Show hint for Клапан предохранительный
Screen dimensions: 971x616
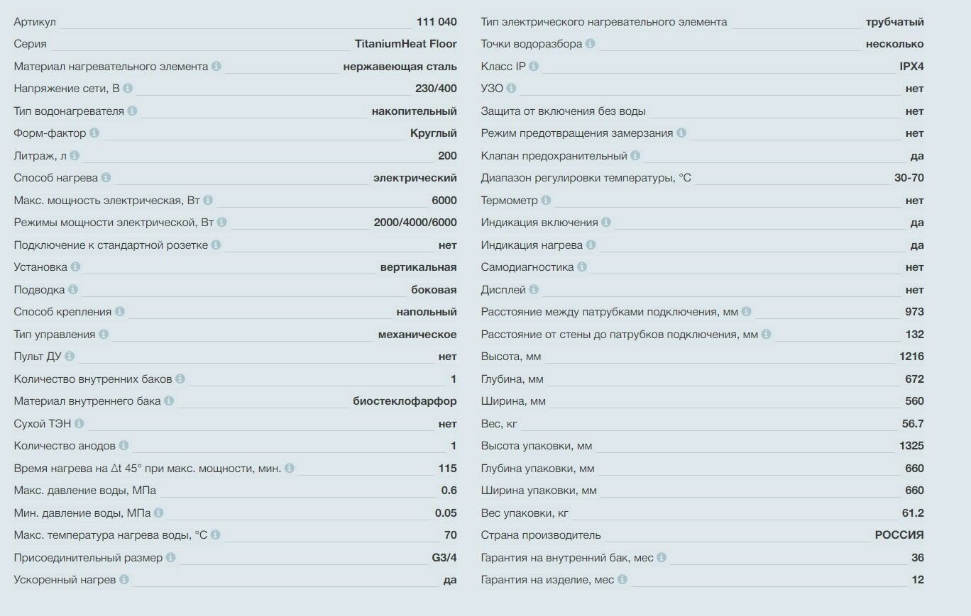(x=635, y=156)
